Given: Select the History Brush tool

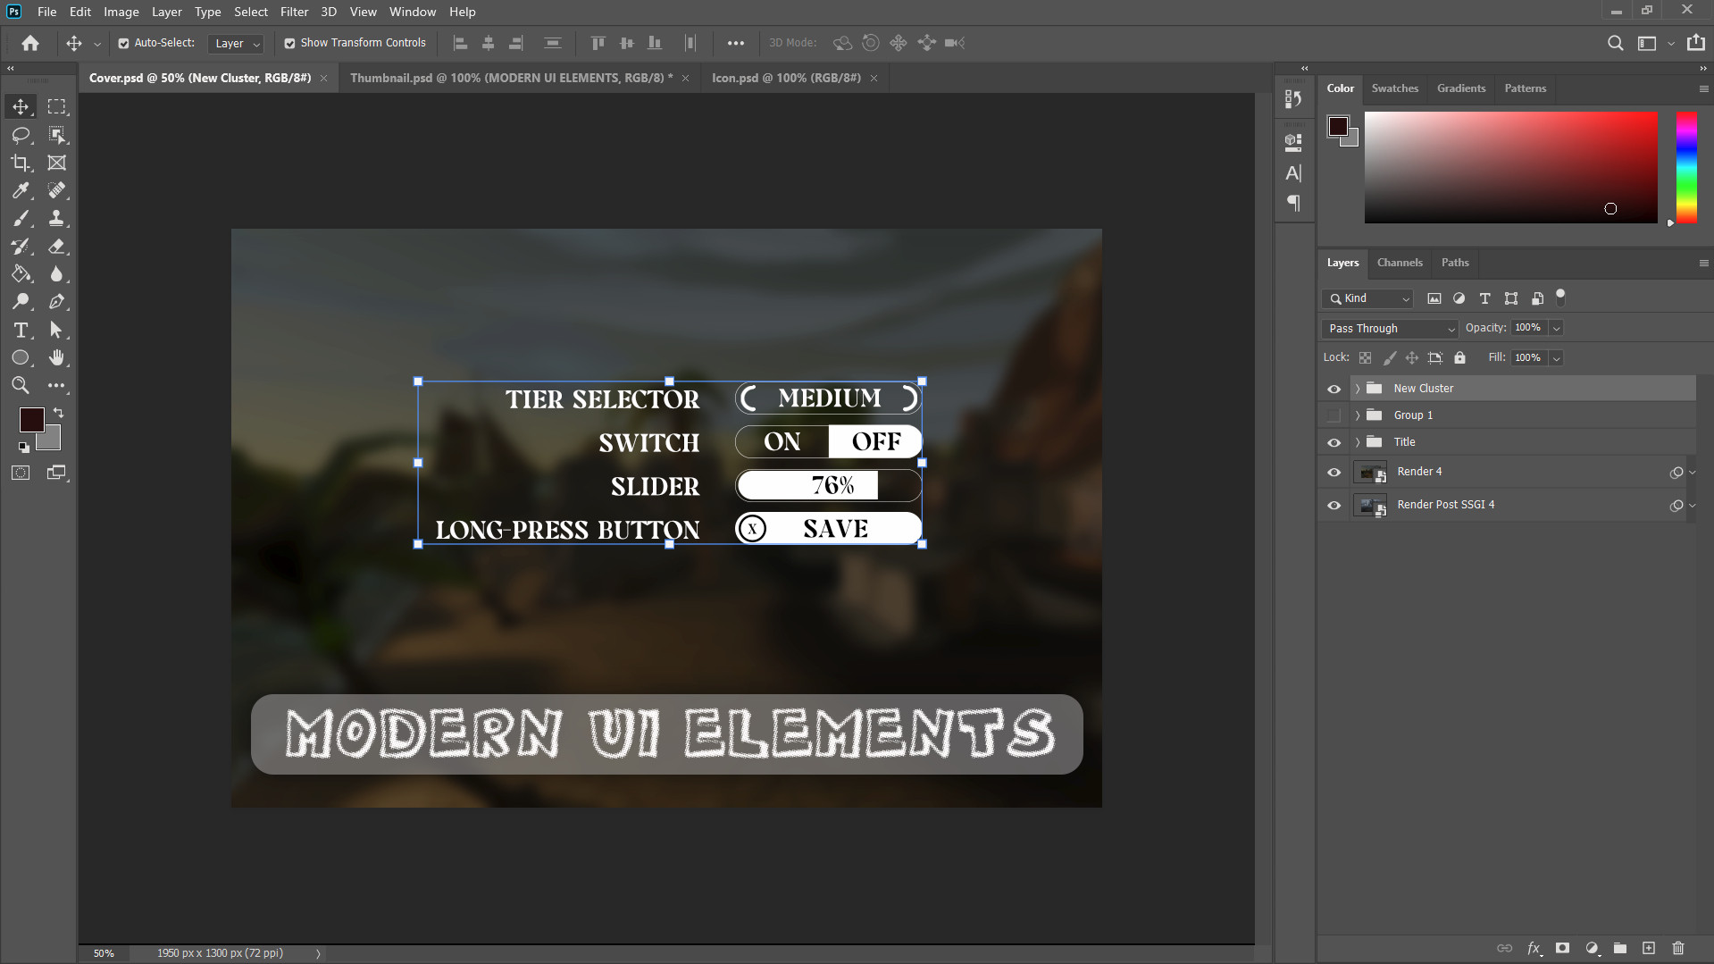Looking at the screenshot, I should [21, 247].
